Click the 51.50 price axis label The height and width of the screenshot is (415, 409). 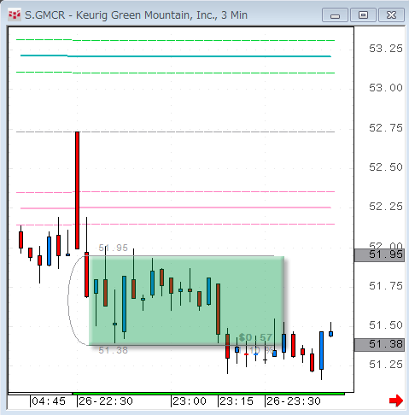pyautogui.click(x=386, y=325)
